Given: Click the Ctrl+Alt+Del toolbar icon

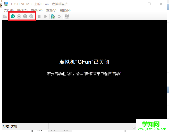Looking at the screenshot, I should click(x=5, y=16).
